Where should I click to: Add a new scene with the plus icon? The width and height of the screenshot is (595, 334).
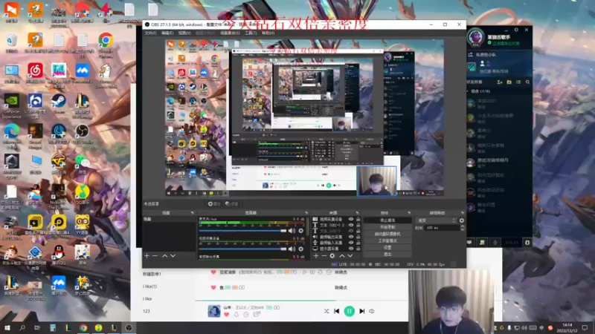click(147, 256)
